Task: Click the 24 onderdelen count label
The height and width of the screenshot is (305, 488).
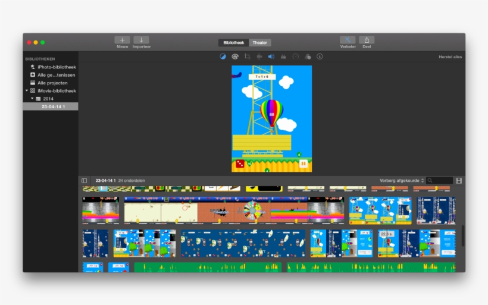Action: [132, 181]
